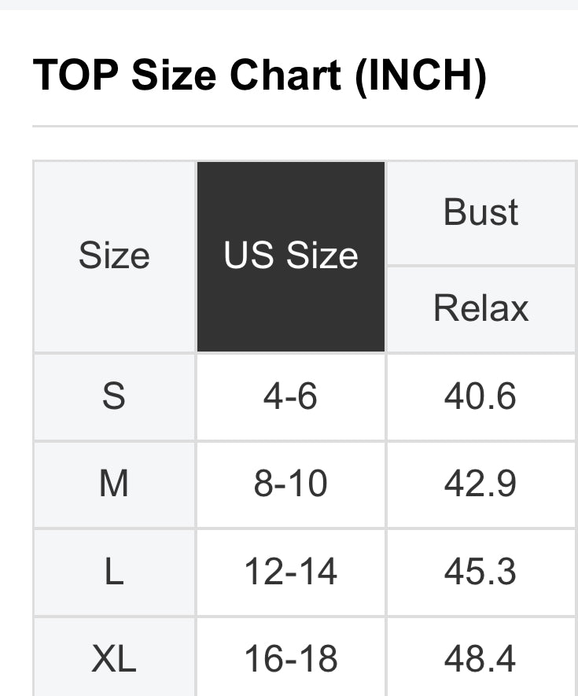This screenshot has width=578, height=696.
Task: Click the 48.4 bust measurement
Action: (x=480, y=658)
